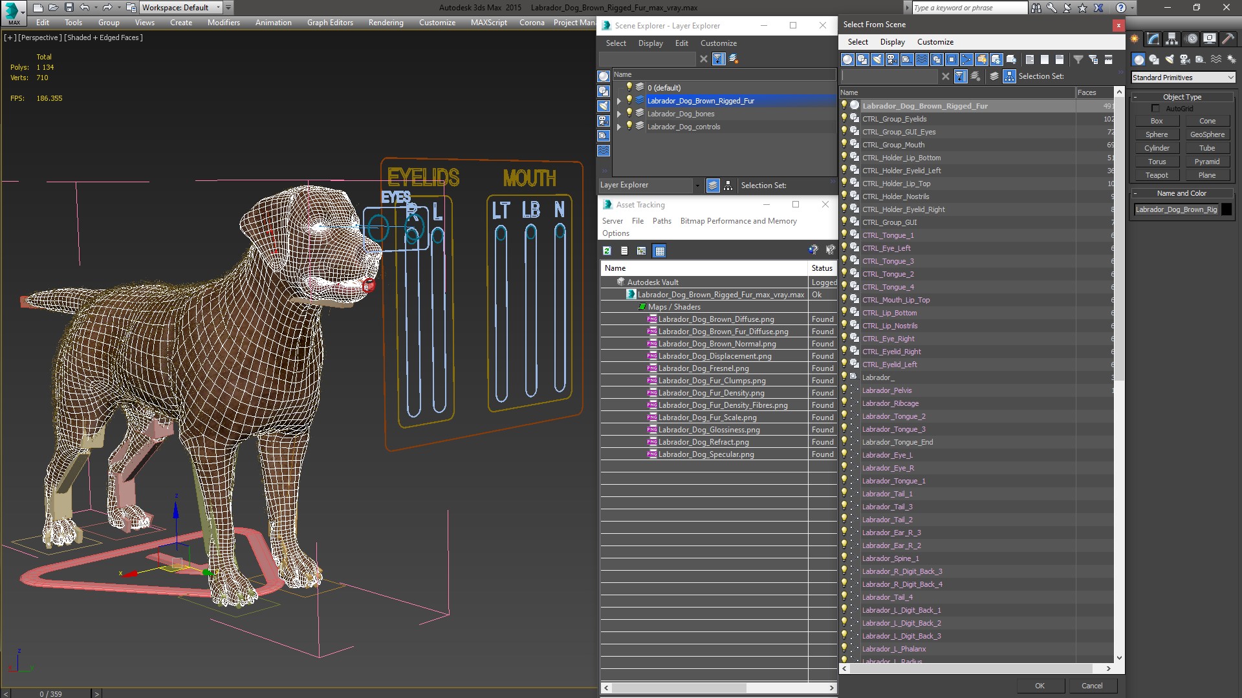1242x698 pixels.
Task: Open the Rendering menu
Action: tap(386, 23)
